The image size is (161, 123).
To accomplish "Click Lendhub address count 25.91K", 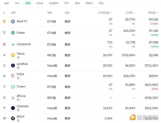I will tap(108, 65).
